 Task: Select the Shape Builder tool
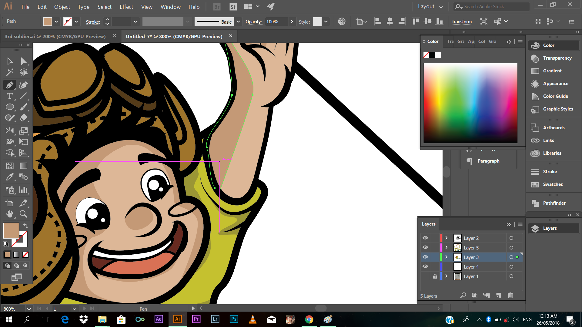tap(10, 153)
